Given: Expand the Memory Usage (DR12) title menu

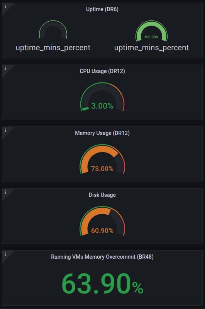Looking at the screenshot, I should (102, 133).
